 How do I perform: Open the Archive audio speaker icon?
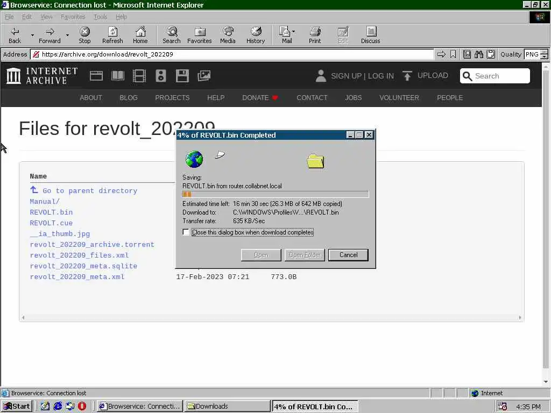click(160, 76)
